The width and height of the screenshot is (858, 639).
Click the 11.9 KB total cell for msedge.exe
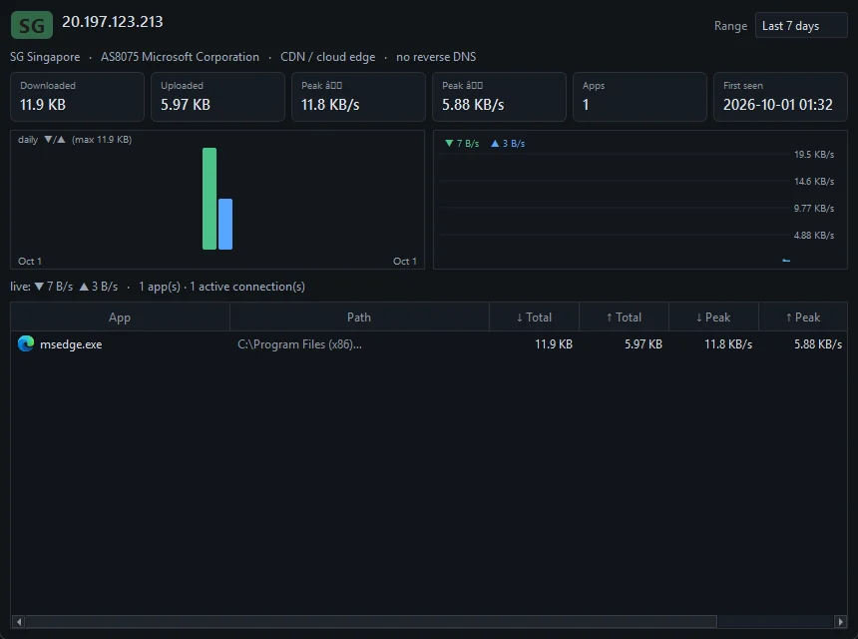[554, 344]
